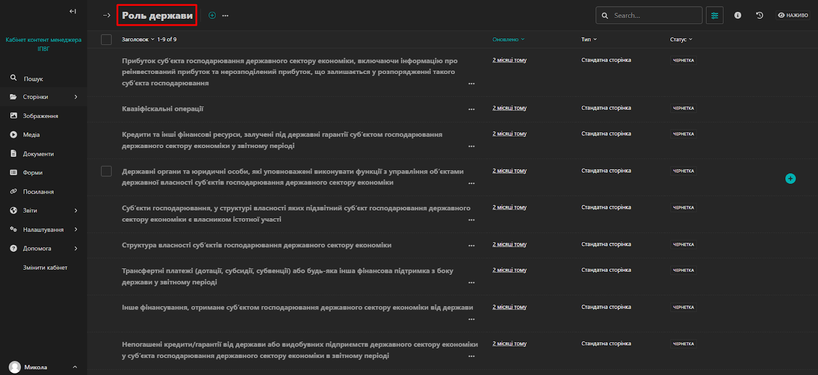Click the НАЖИВО live view button
Image resolution: width=818 pixels, height=375 pixels.
[x=793, y=15]
